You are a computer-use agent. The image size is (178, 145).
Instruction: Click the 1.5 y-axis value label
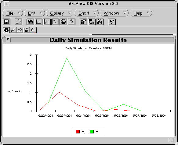point(29,83)
